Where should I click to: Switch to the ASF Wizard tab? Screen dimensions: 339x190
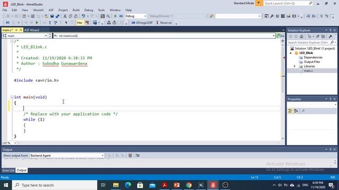coord(32,30)
